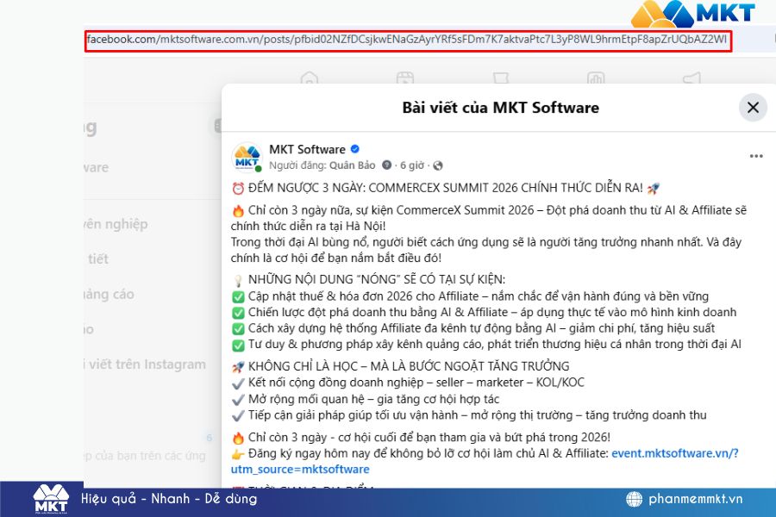Screen dimensions: 776x517
Task: Click the globe privacy icon next to timestamp
Action: 437,164
